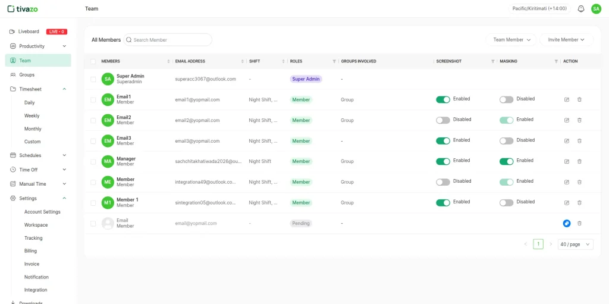Image resolution: width=609 pixels, height=304 pixels.
Task: Enable screenshot for Email2
Action: click(x=442, y=120)
